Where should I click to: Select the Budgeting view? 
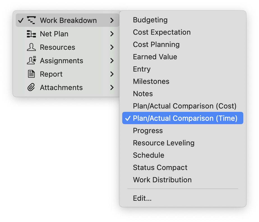point(150,20)
